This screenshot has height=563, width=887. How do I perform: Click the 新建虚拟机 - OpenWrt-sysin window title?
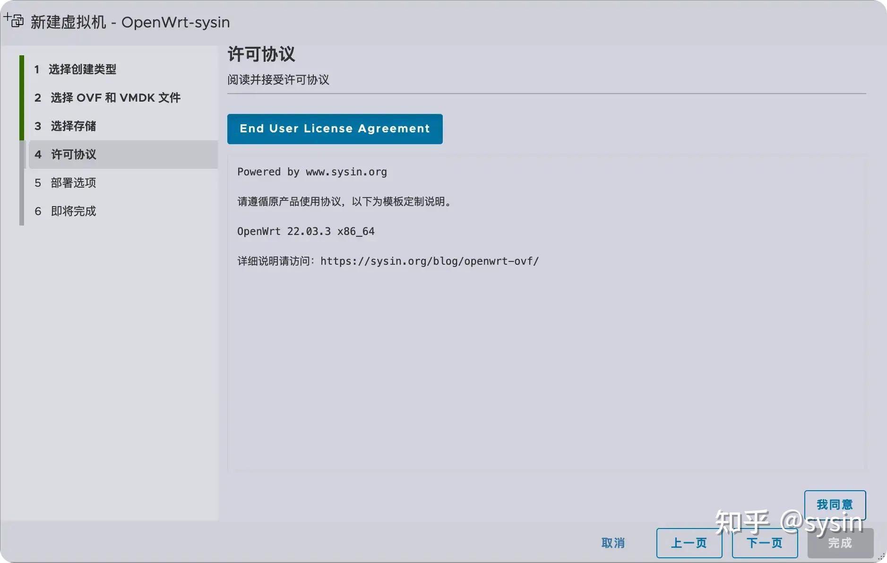(x=130, y=22)
